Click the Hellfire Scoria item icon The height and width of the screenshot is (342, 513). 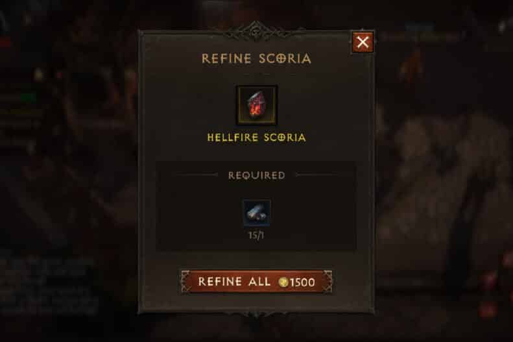point(257,105)
